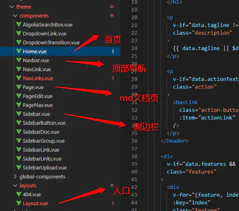
Task: Open DropdownLink.vue in the editor
Action: 44,34
